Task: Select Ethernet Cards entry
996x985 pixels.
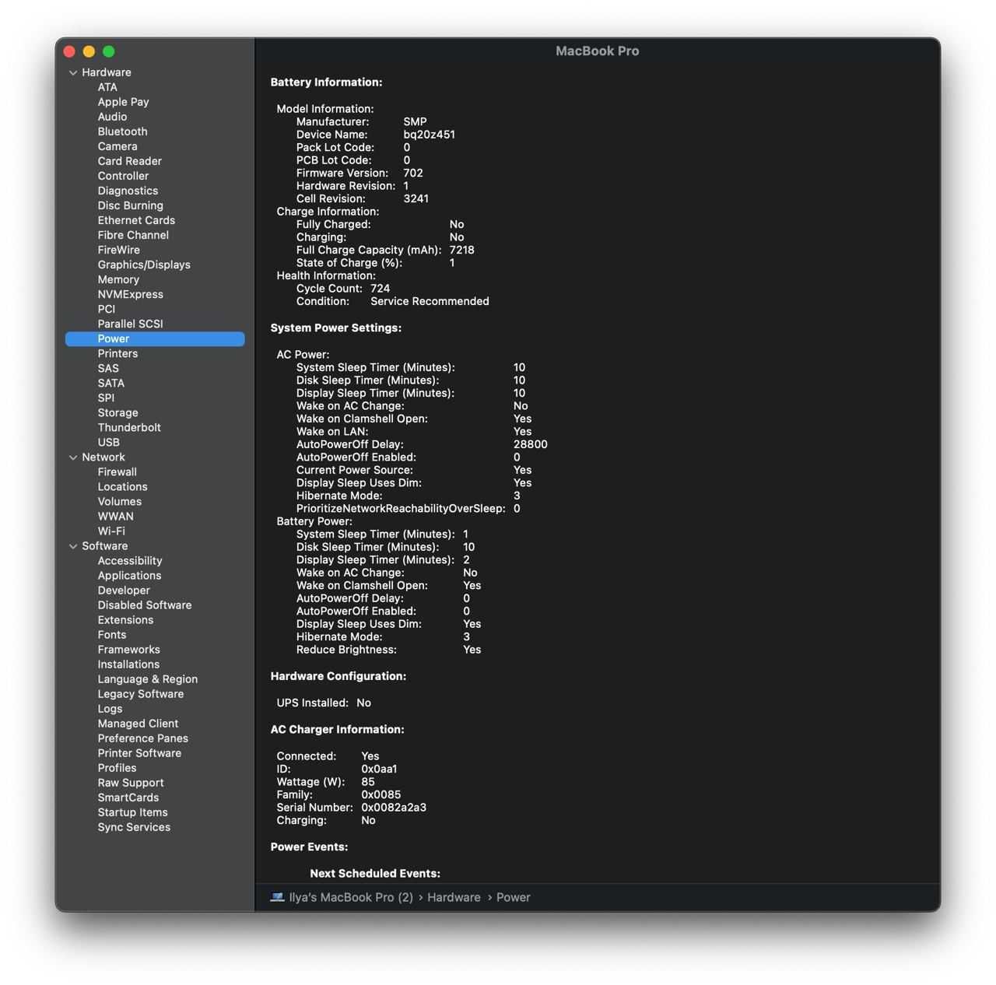Action: click(136, 220)
